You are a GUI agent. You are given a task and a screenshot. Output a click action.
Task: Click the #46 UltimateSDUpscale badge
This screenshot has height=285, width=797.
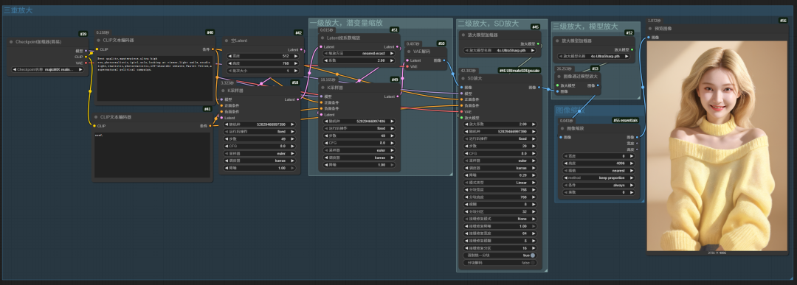520,70
